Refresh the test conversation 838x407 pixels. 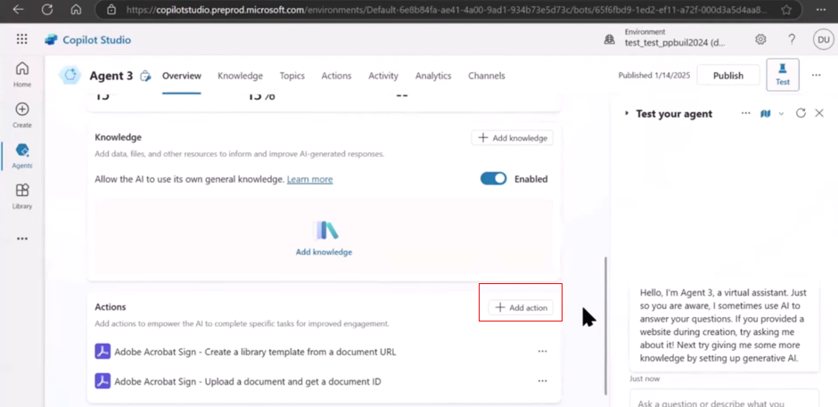pos(801,113)
